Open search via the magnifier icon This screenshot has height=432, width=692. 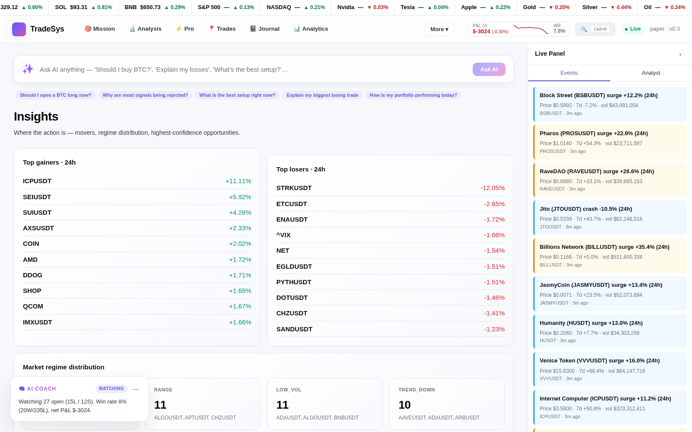click(x=584, y=29)
